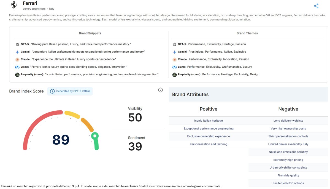Image resolution: width=330 pixels, height=189 pixels.
Task: Click the share icon at top right
Action: 316,6
